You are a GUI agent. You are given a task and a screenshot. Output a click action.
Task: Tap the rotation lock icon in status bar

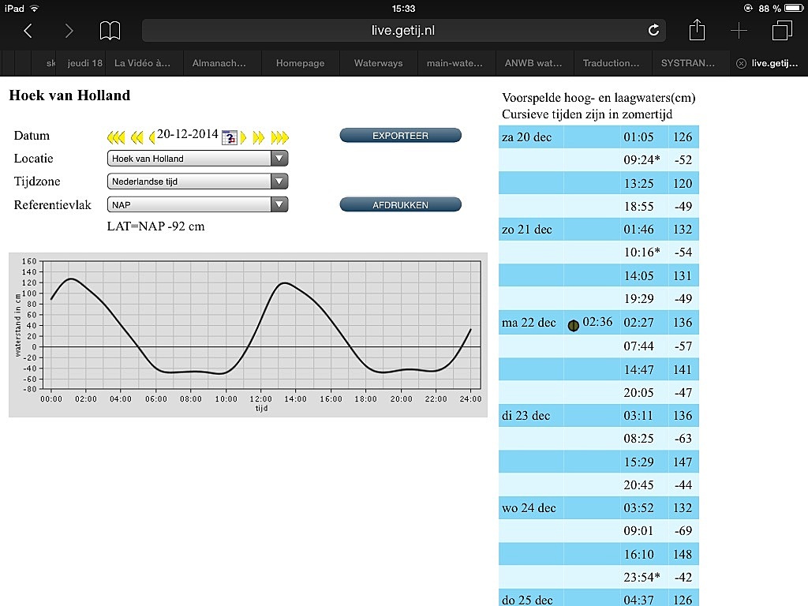point(748,8)
